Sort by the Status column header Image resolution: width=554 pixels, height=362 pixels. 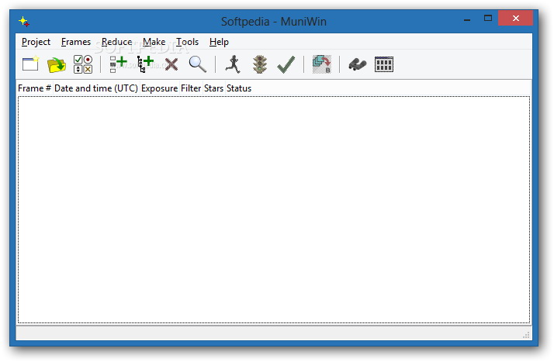pos(239,88)
